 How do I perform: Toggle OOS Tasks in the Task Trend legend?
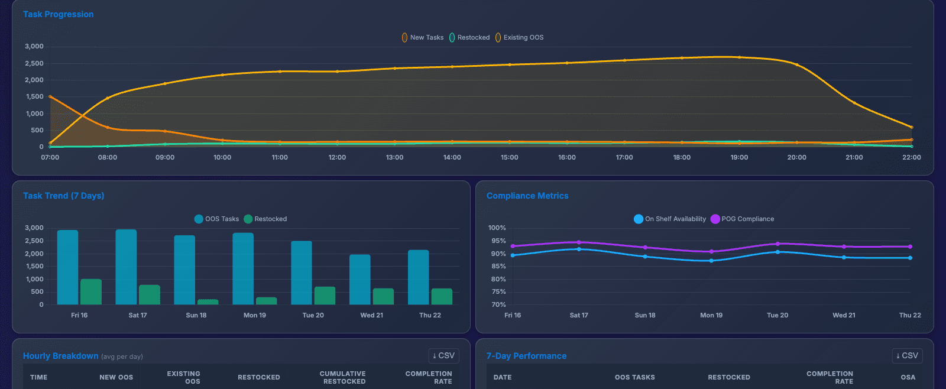point(216,219)
